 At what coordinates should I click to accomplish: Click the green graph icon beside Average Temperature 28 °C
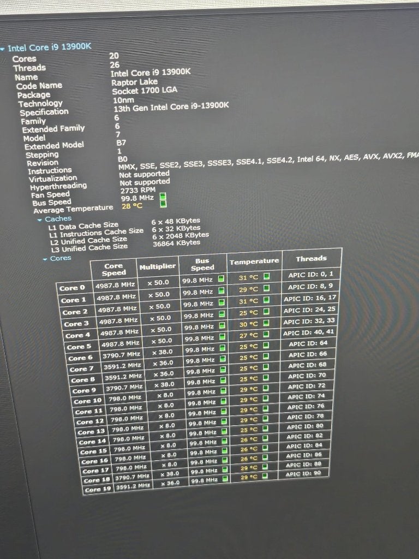(163, 204)
